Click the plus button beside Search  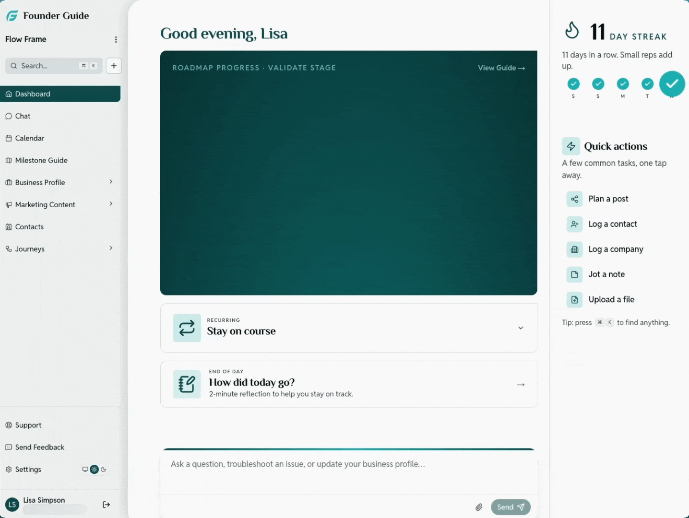coord(114,66)
